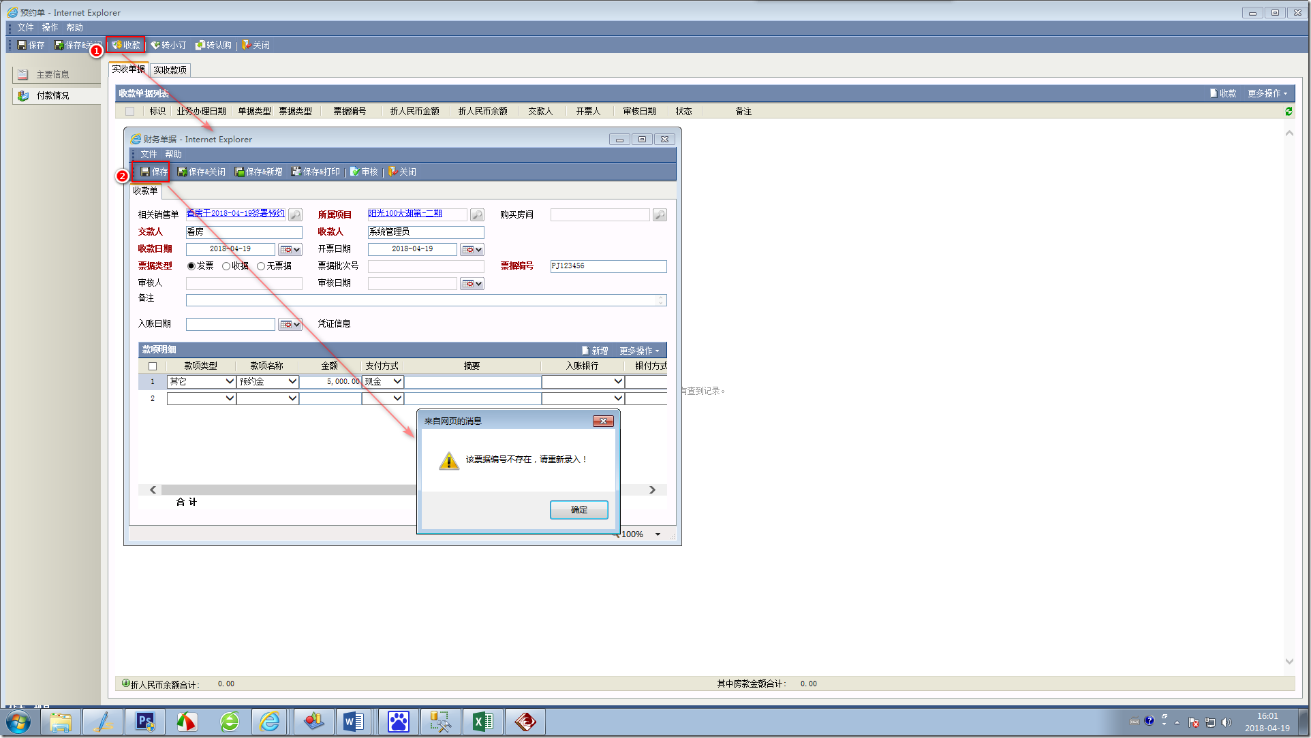Select 无票据 radio button
This screenshot has width=1311, height=738.
point(261,266)
